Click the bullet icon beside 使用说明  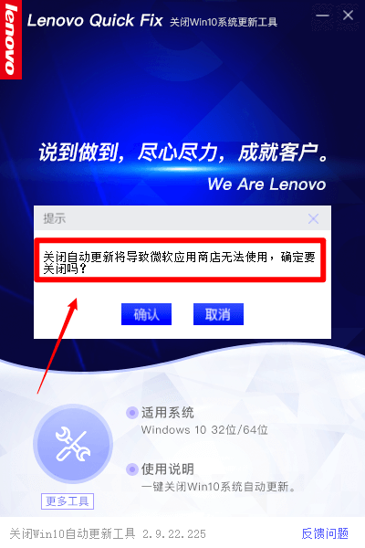132,469
